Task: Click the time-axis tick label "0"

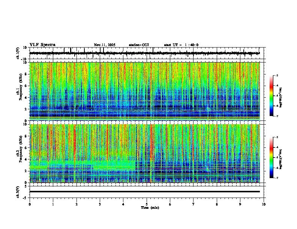Action: pos(30,204)
